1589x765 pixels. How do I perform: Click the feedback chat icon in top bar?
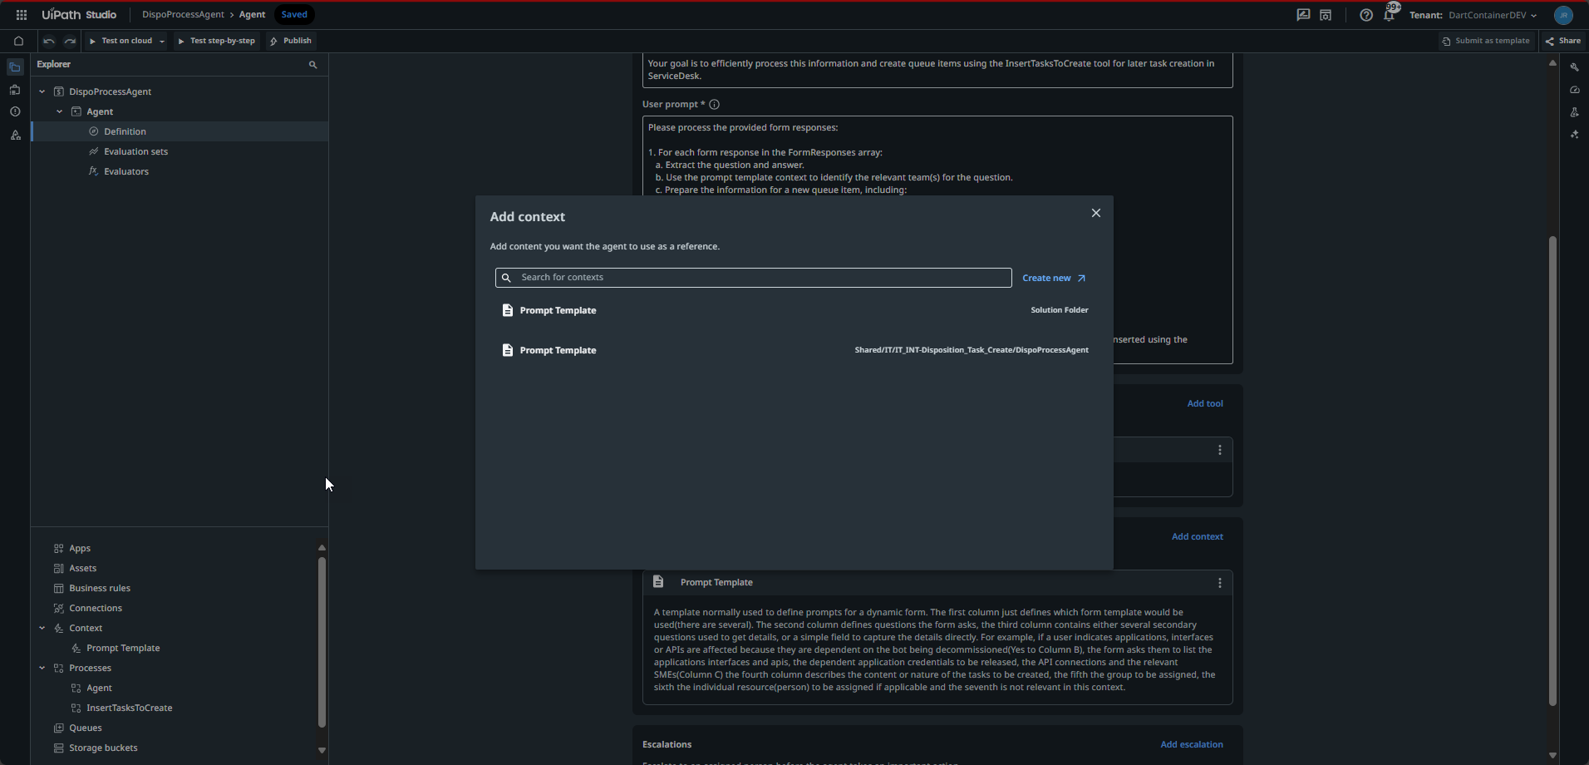(x=1303, y=15)
